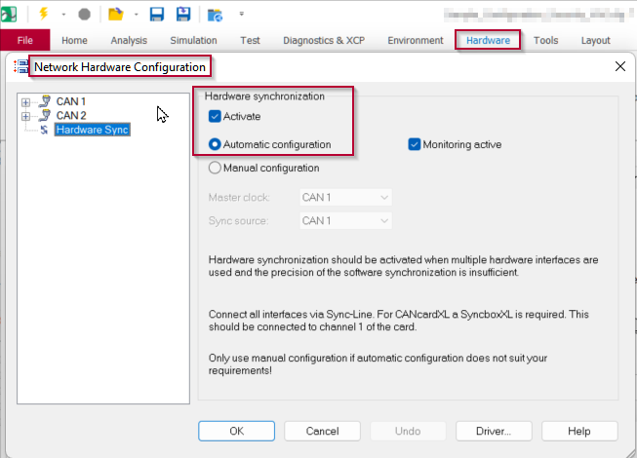Viewport: 637px width, 458px height.
Task: Select Hardware Sync in the tree
Action: pyautogui.click(x=92, y=130)
